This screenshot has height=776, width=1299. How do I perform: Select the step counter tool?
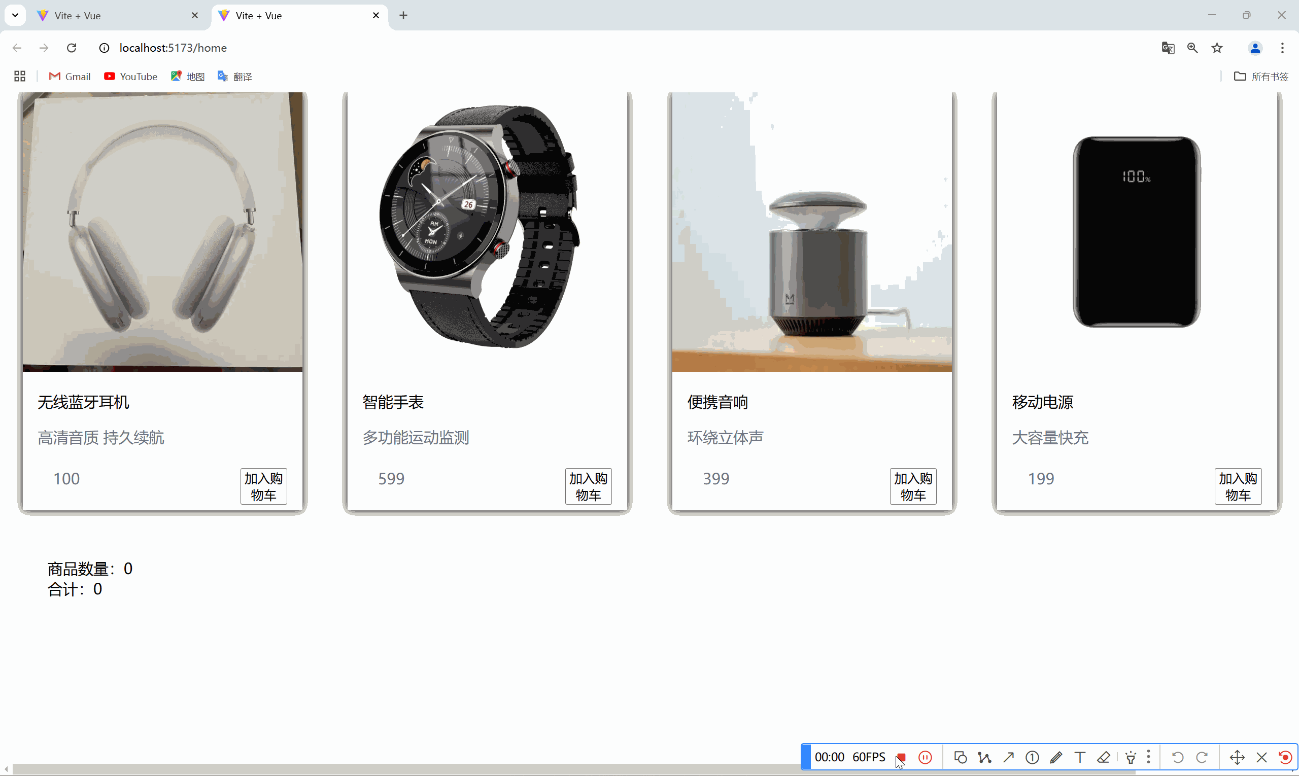[1032, 757]
